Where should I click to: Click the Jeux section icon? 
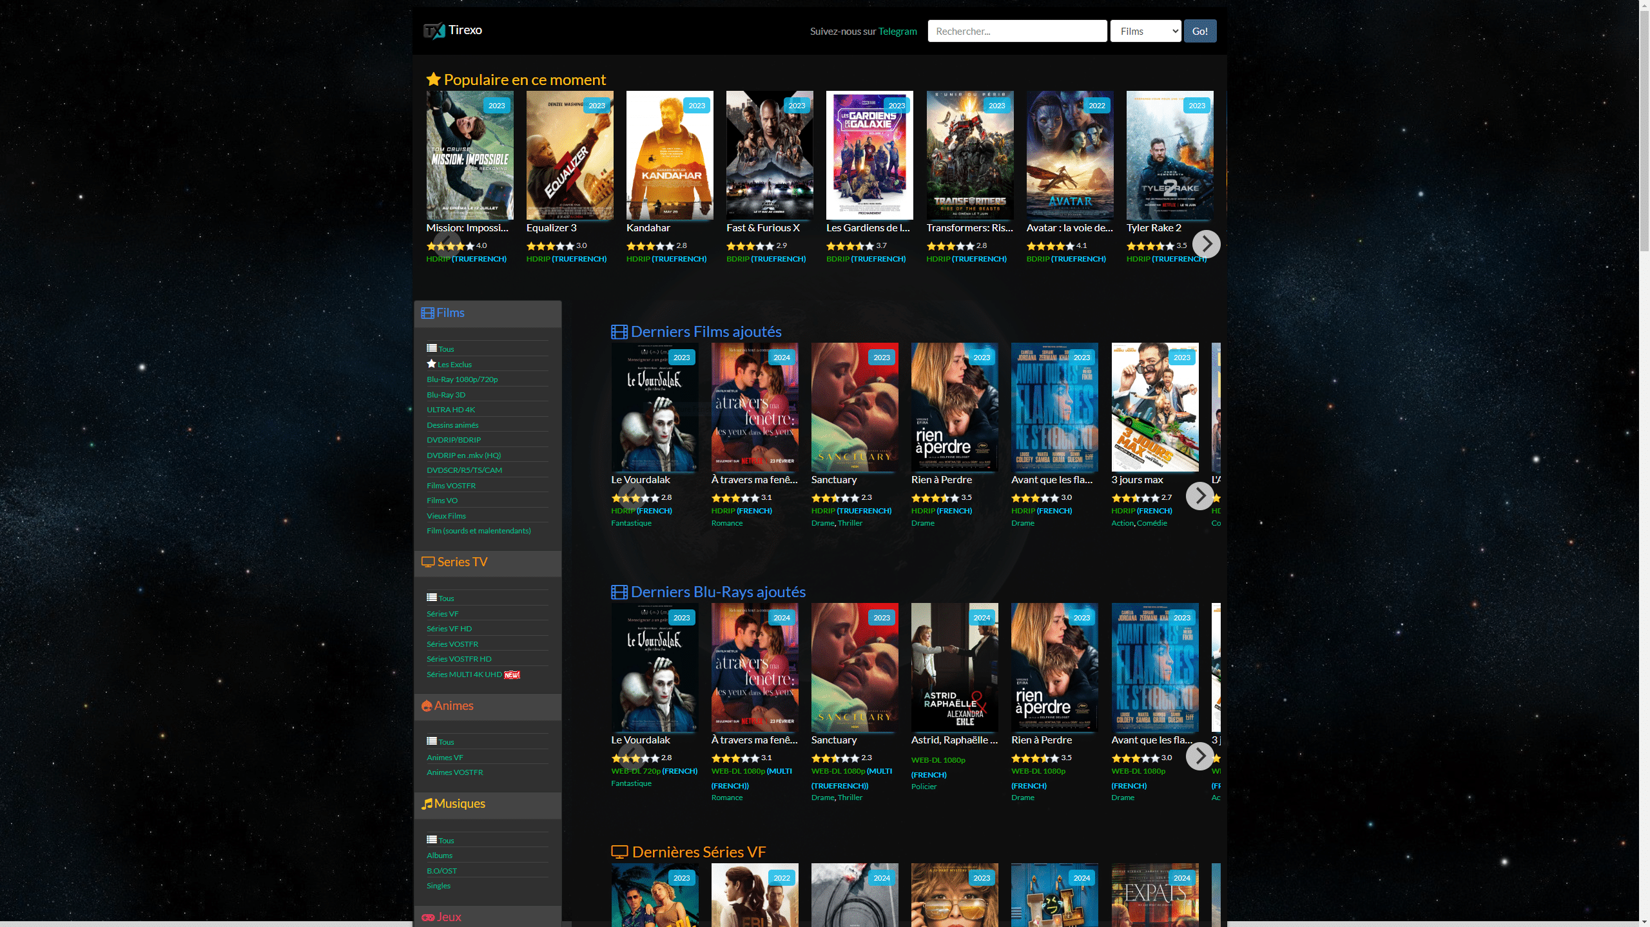(427, 915)
